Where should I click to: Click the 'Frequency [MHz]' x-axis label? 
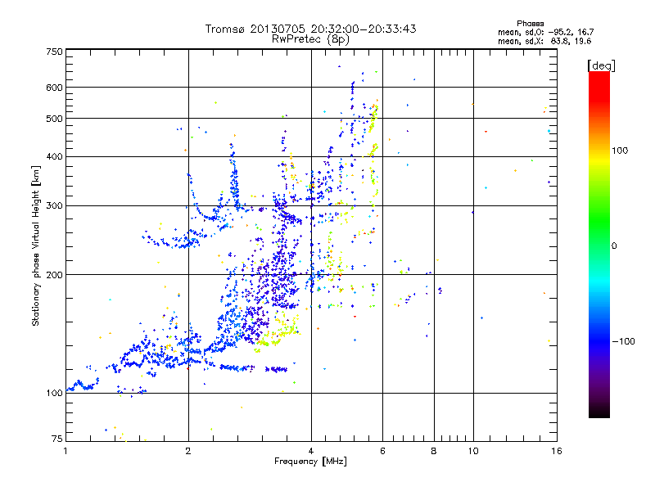(310, 462)
